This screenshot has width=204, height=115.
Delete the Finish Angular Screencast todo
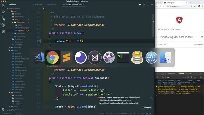(202, 37)
